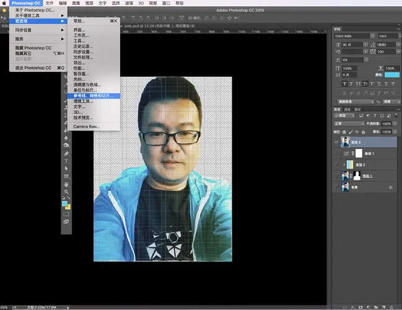Select the Pen tool in toolbar

pyautogui.click(x=66, y=153)
